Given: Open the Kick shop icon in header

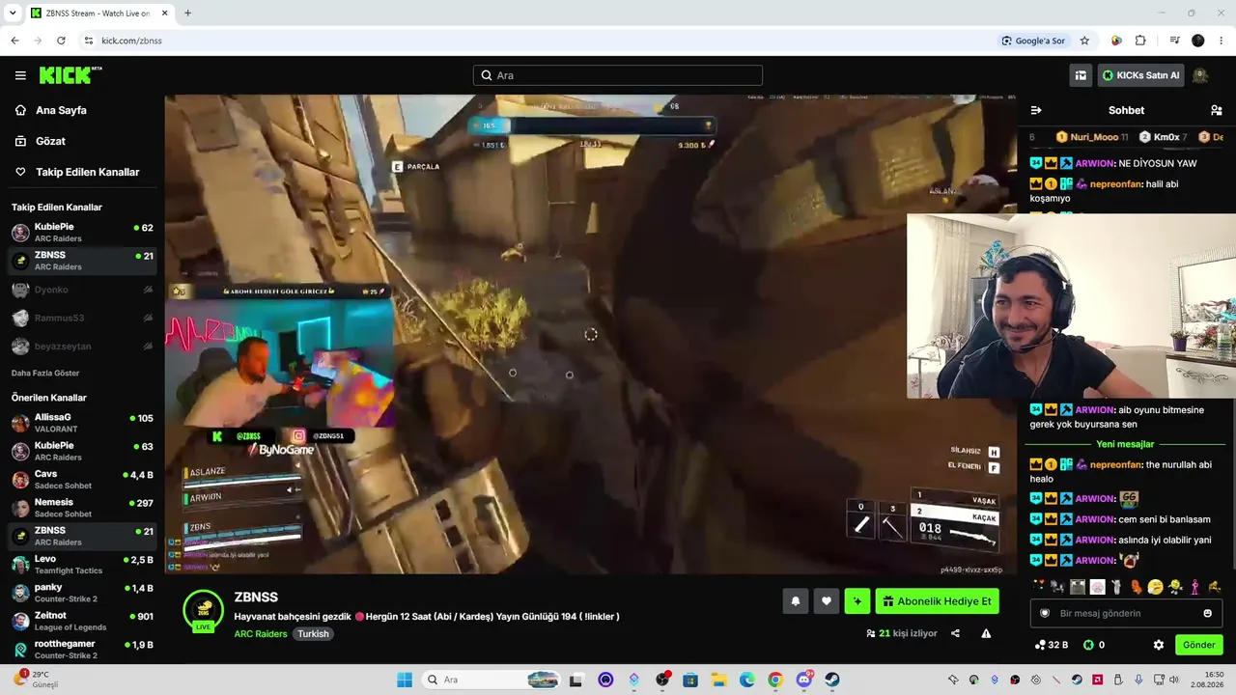Looking at the screenshot, I should (1081, 75).
